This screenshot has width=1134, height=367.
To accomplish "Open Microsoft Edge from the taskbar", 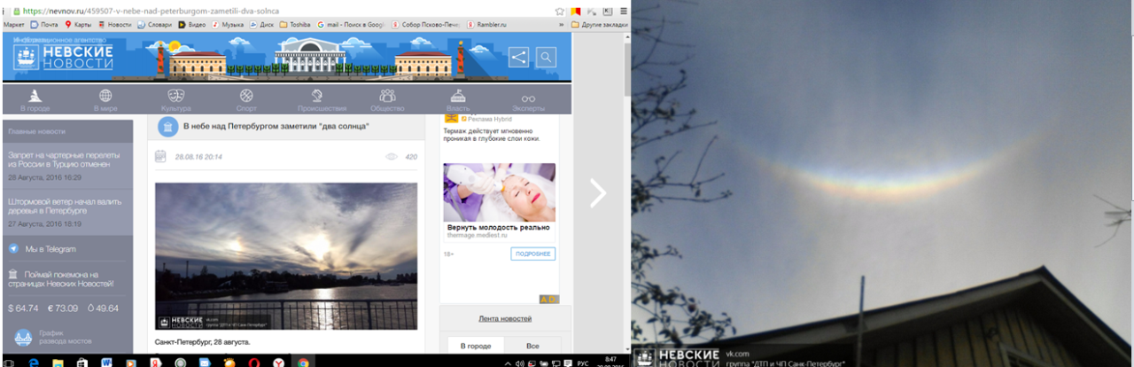I will click(x=34, y=362).
